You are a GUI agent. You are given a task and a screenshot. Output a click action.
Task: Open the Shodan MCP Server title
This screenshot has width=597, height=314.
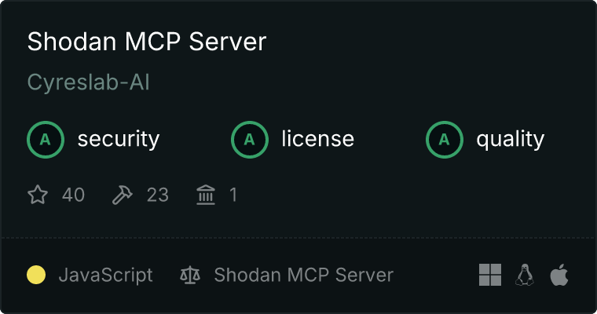click(x=147, y=42)
